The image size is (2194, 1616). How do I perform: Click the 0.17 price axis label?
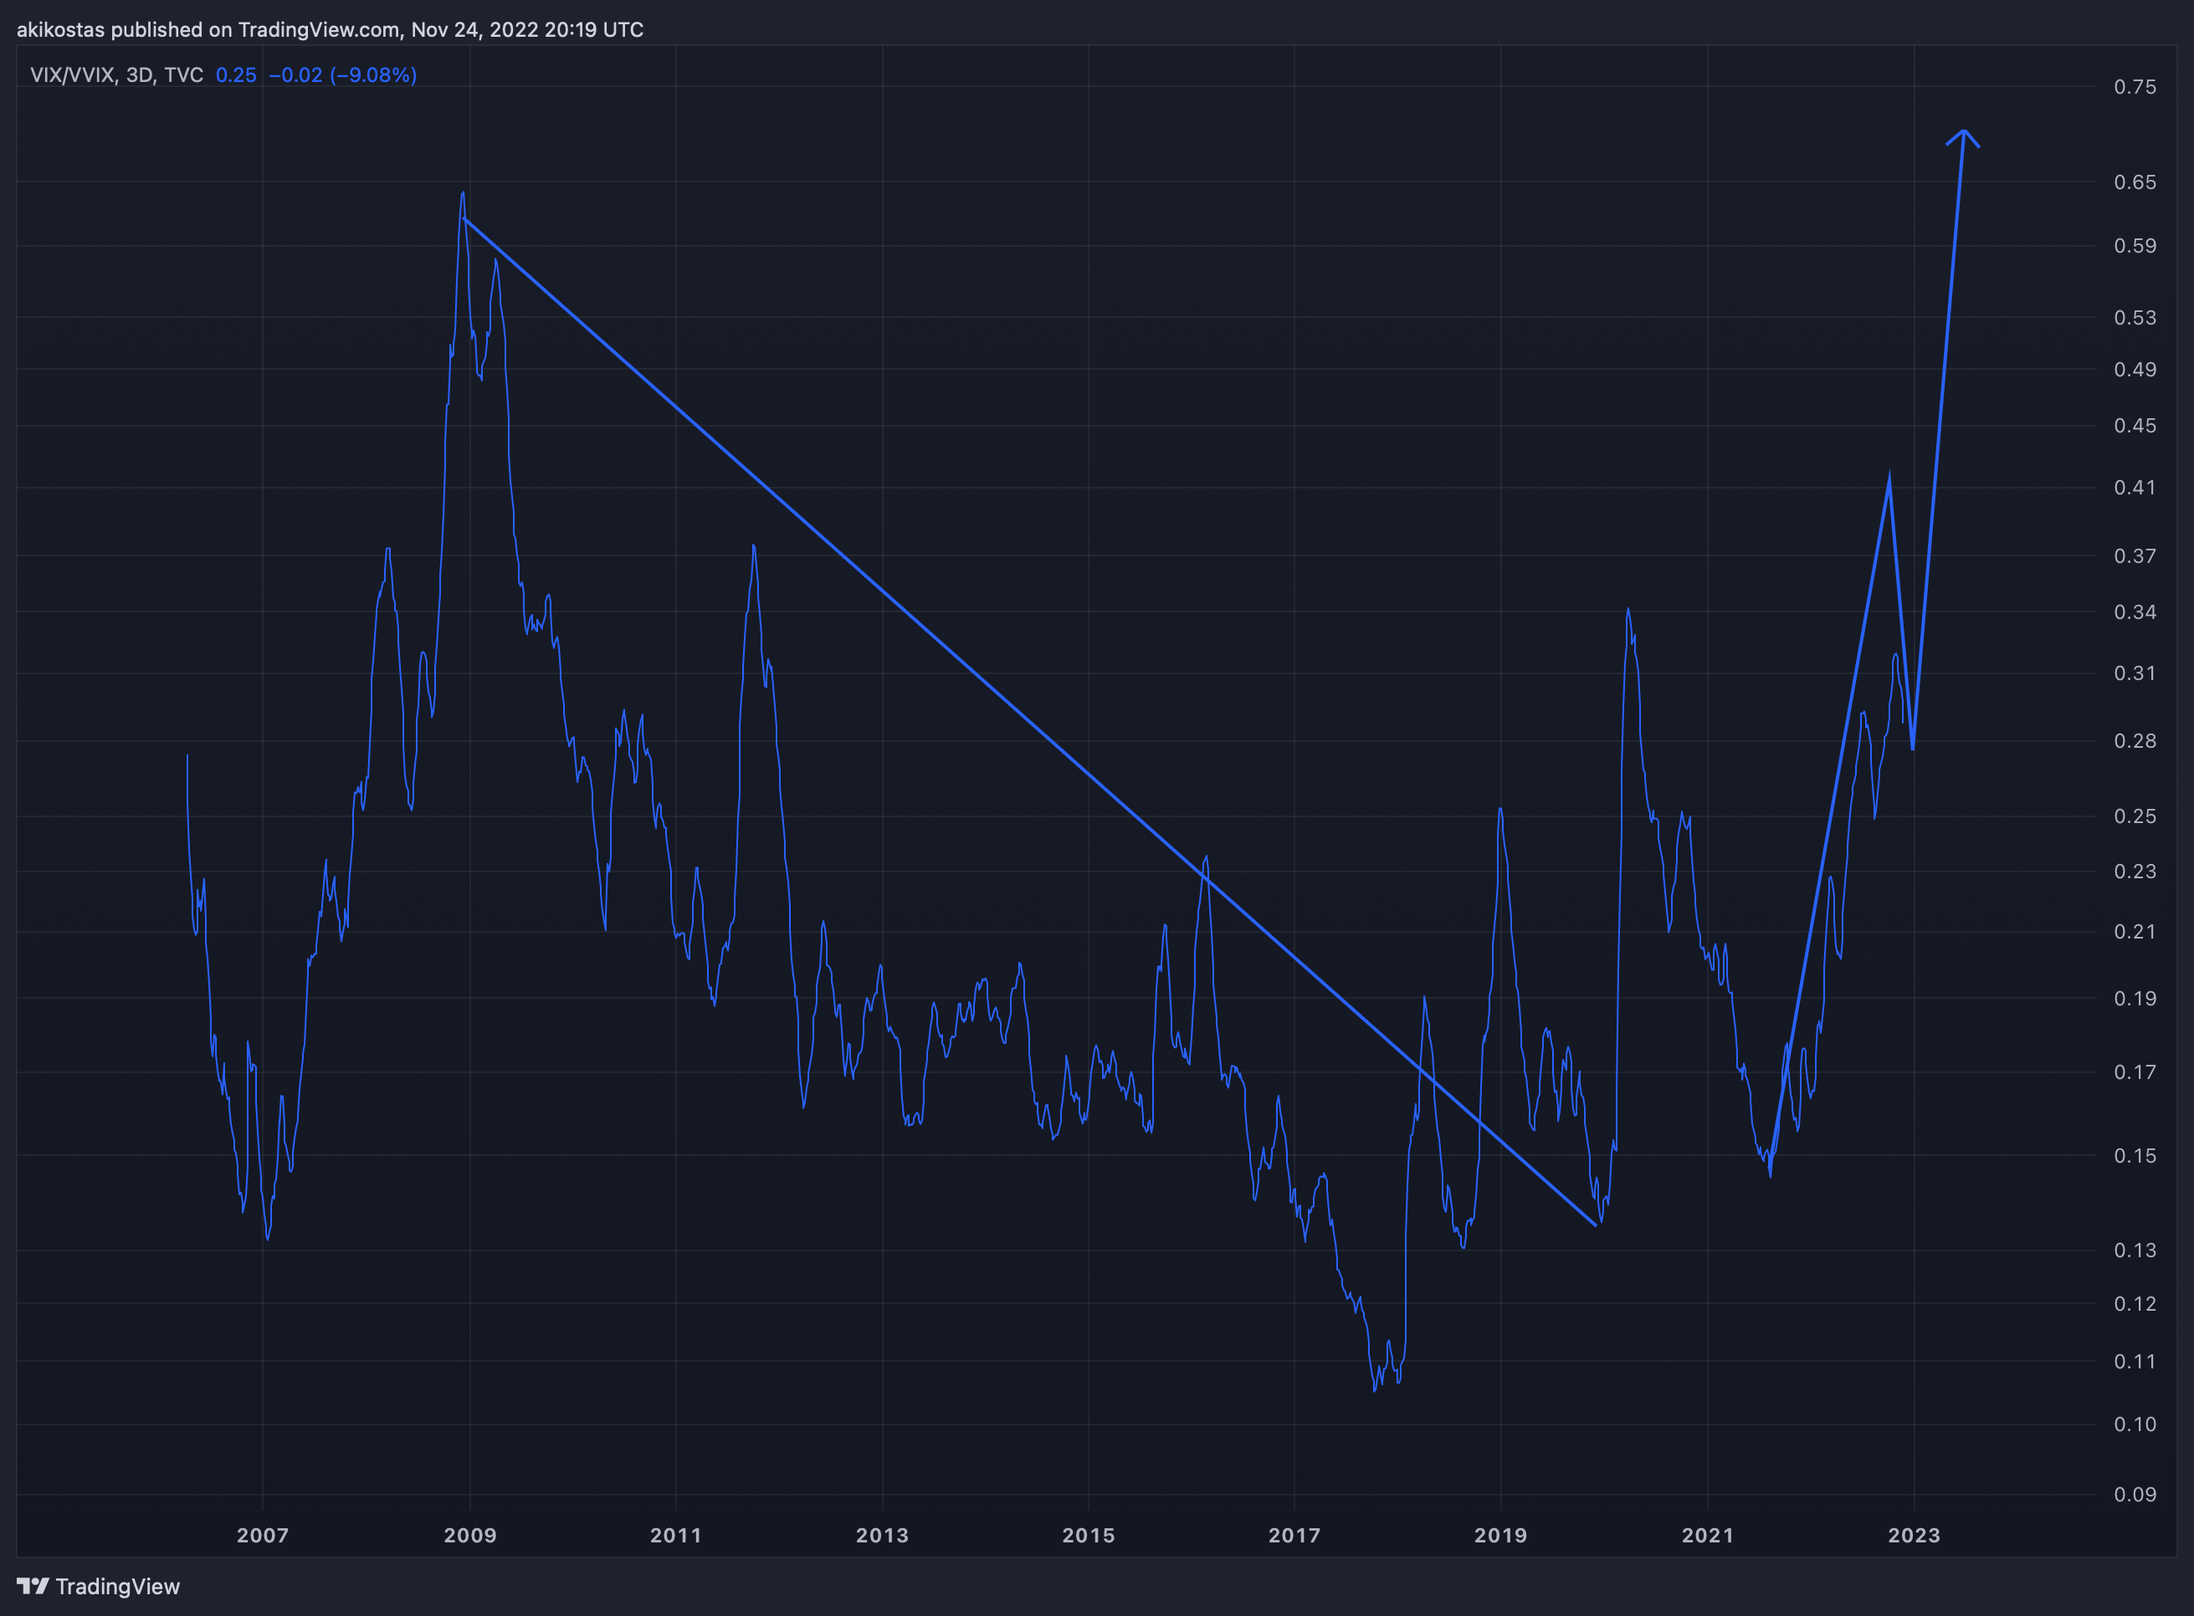pyautogui.click(x=2135, y=1072)
